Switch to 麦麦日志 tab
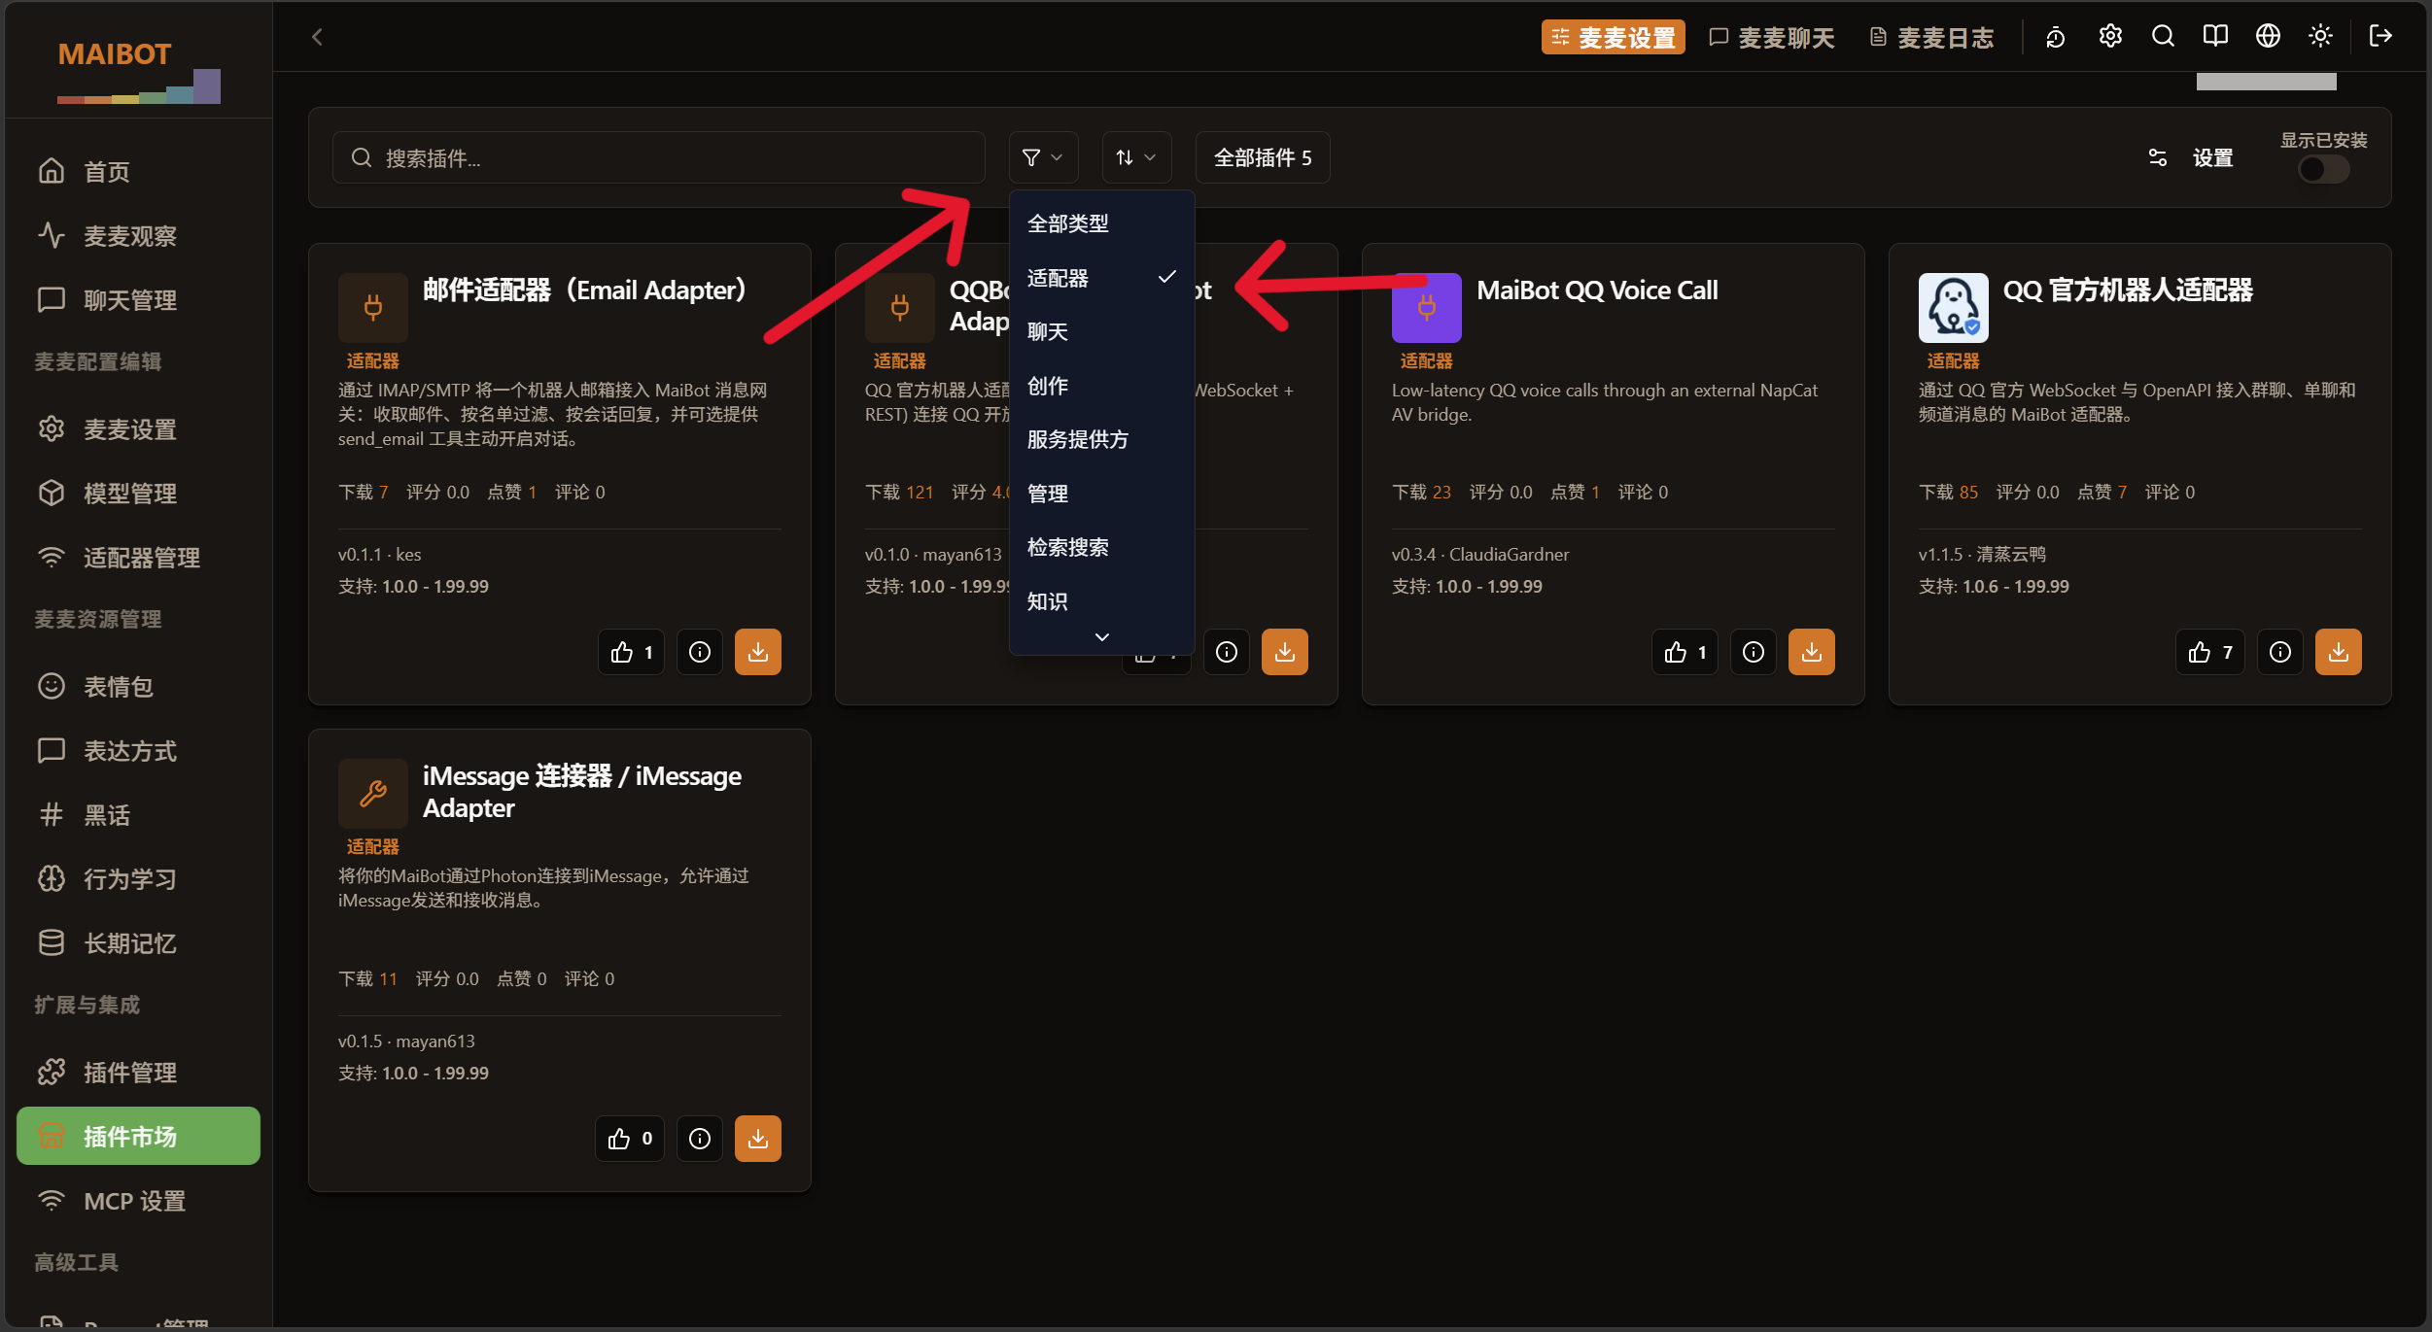This screenshot has width=2432, height=1332. pyautogui.click(x=1931, y=38)
